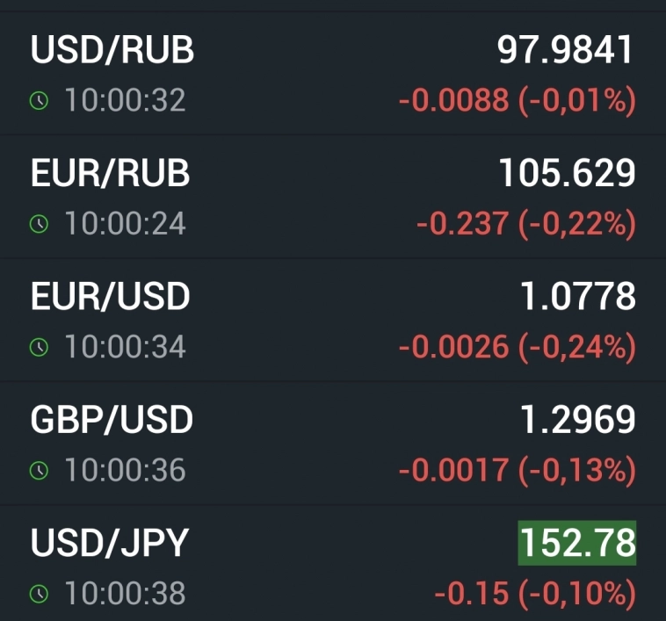Viewport: 666px width, 621px height.
Task: Open the EUR/RUB currency pair
Action: [111, 174]
